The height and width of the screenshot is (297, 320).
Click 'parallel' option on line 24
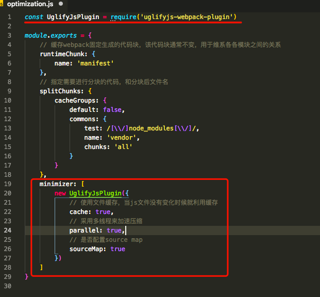click(x=84, y=230)
